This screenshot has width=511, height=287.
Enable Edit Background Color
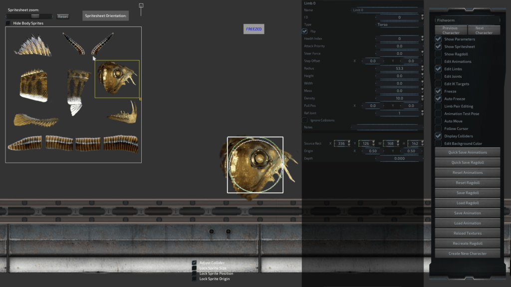[438, 144]
